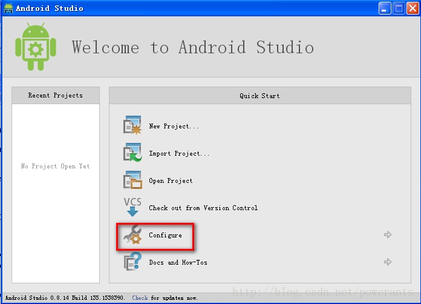Screen dimensions: 421x304
Task: Click the Recent Projects header
Action: coord(56,96)
